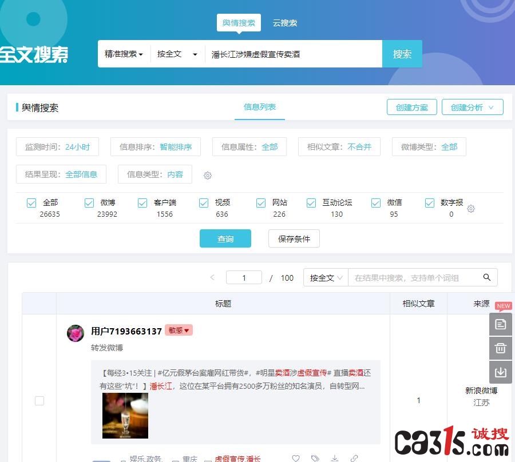Open source settings gear next to 数字报
The image size is (515, 462).
(471, 209)
